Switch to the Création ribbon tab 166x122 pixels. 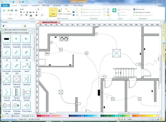(35, 6)
